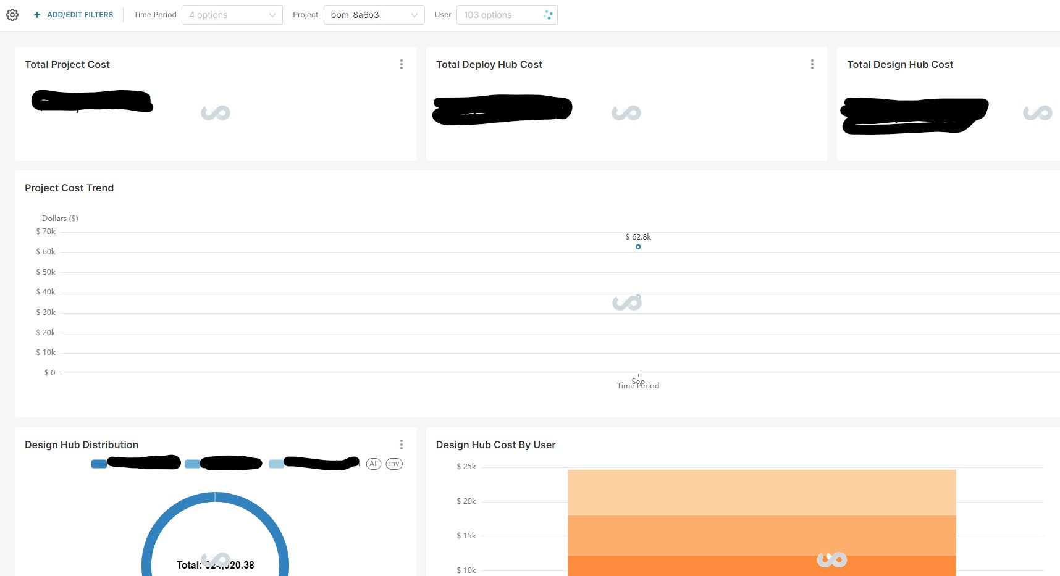Click the Project Cost Trend title
The width and height of the screenshot is (1060, 576).
(69, 188)
